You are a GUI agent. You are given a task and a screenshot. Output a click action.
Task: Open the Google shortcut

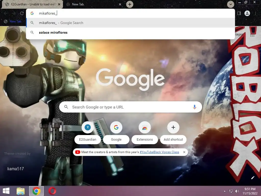(116, 133)
